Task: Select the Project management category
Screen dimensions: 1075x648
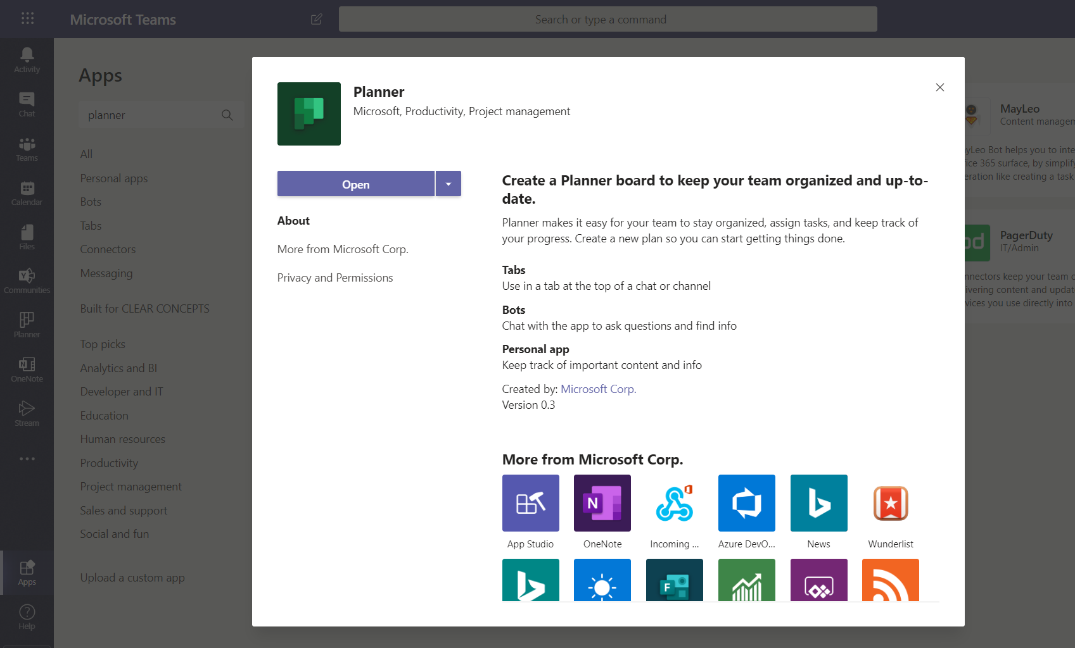Action: (x=130, y=487)
